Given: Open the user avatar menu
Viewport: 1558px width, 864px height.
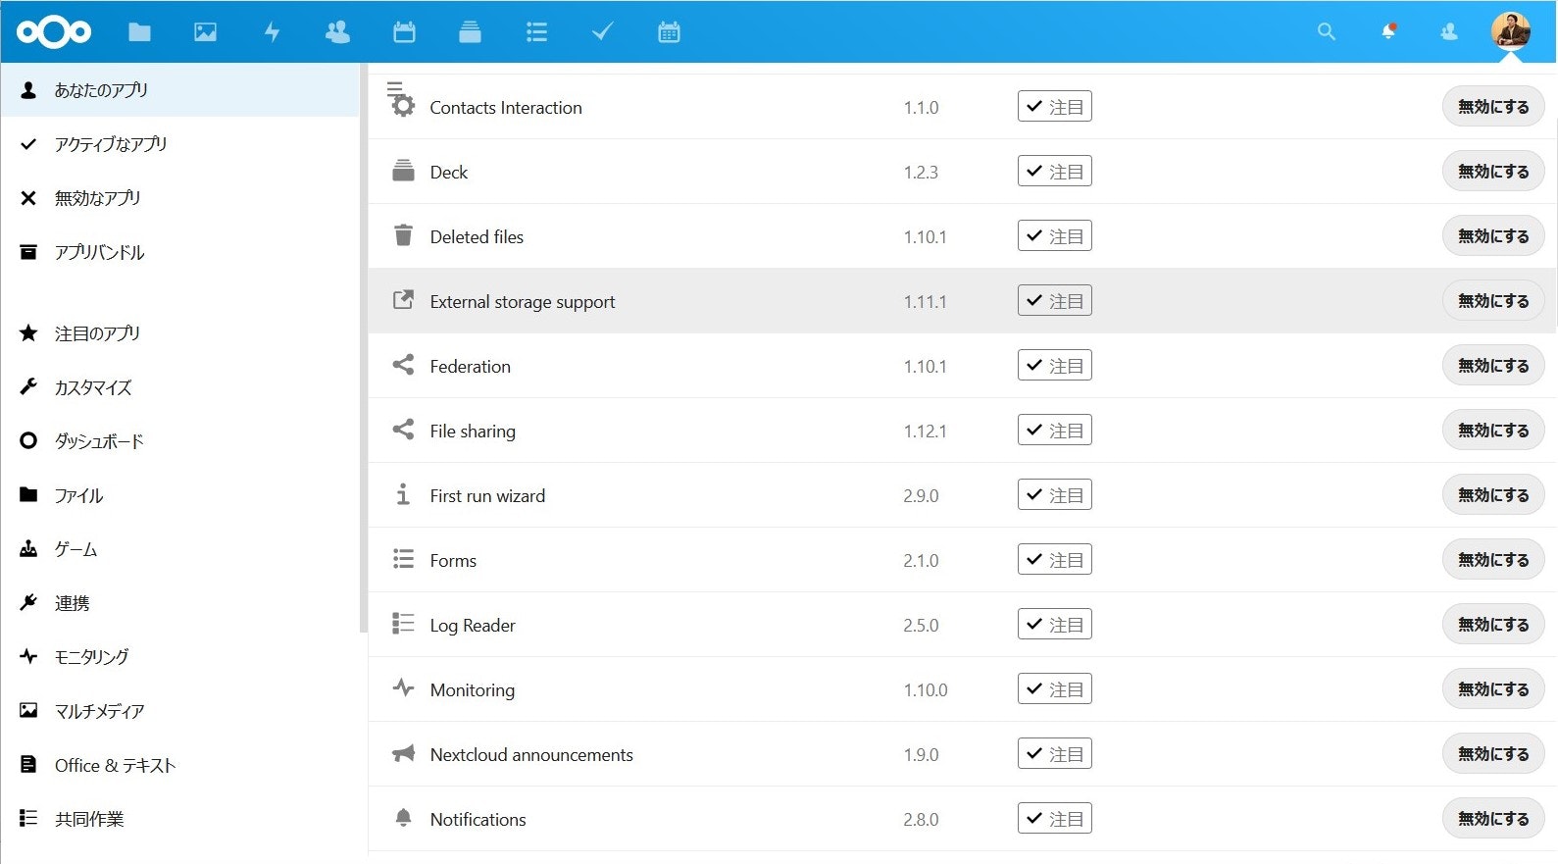Looking at the screenshot, I should pos(1511,31).
